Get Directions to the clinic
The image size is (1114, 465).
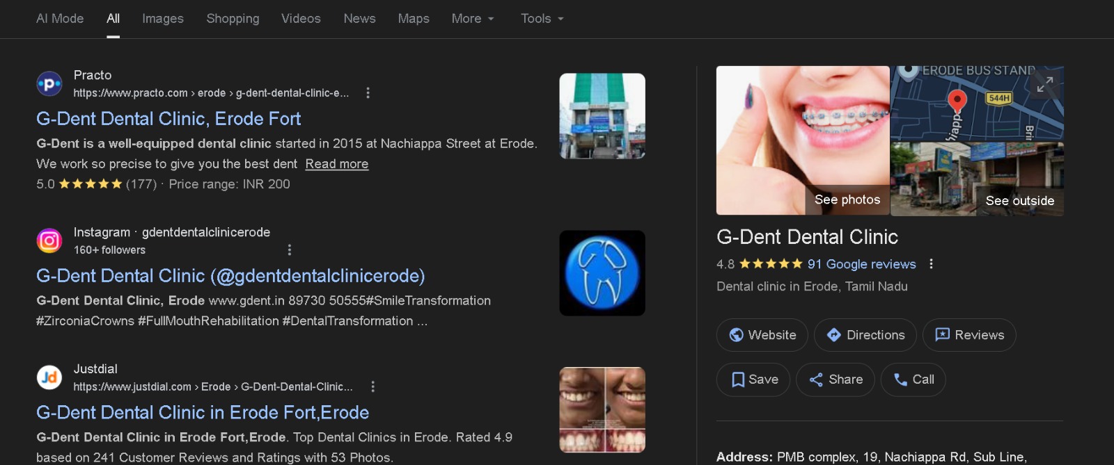coord(865,335)
